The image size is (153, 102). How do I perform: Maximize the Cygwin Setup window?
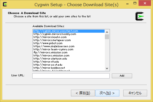tap(135, 3)
